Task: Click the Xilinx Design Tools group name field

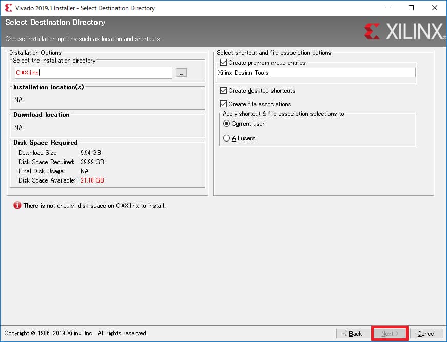Action: pyautogui.click(x=316, y=73)
